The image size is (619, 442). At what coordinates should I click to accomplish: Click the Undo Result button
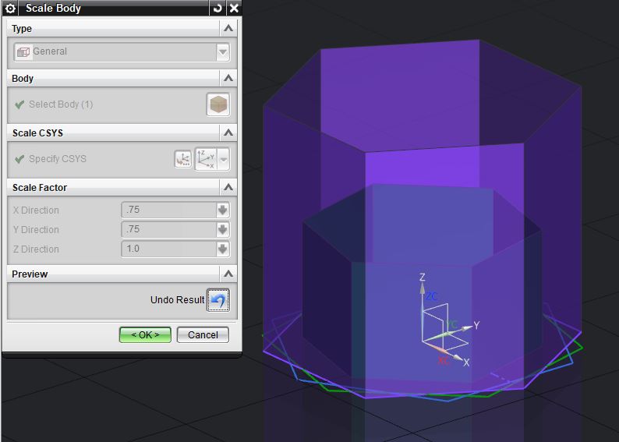[218, 300]
